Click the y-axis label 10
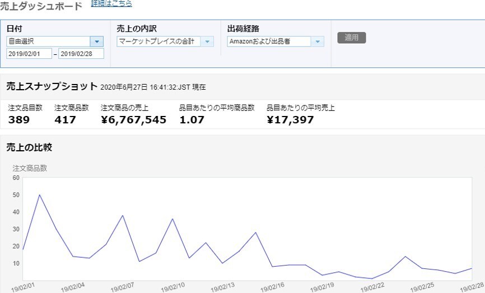 pyautogui.click(x=16, y=263)
